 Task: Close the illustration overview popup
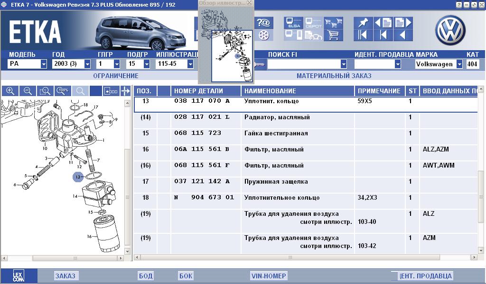point(250,3)
